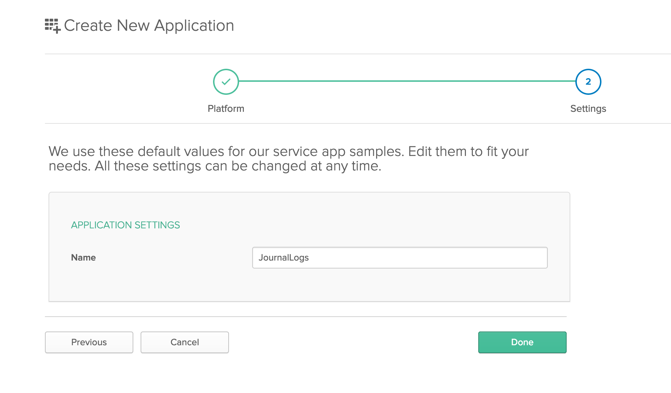
Task: Click the green progress line between steps
Action: 406,81
